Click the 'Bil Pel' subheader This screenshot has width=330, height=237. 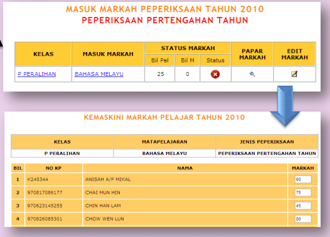(x=159, y=60)
